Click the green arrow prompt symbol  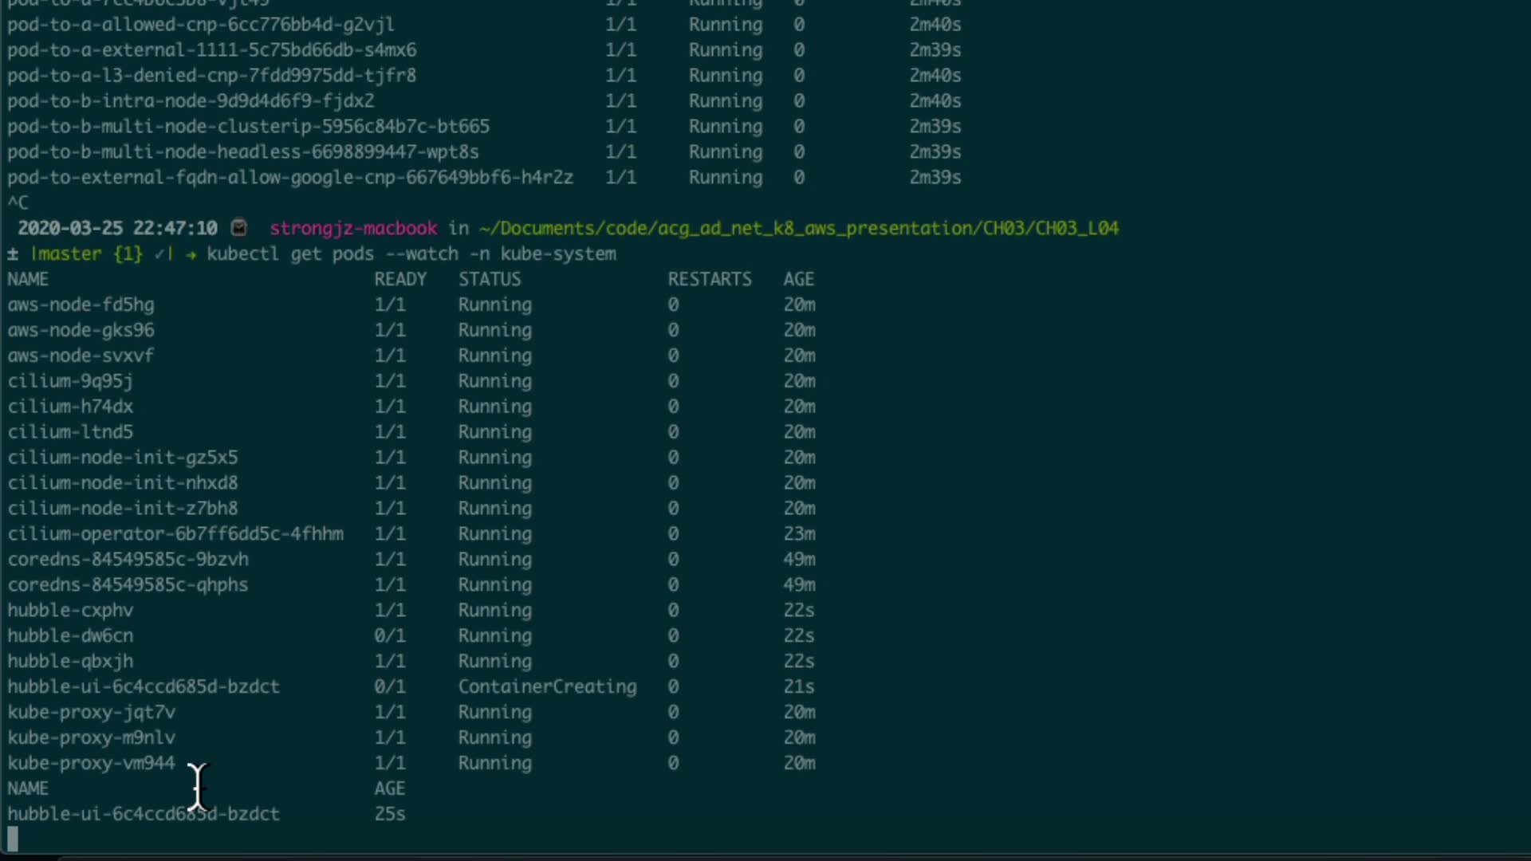coord(191,254)
